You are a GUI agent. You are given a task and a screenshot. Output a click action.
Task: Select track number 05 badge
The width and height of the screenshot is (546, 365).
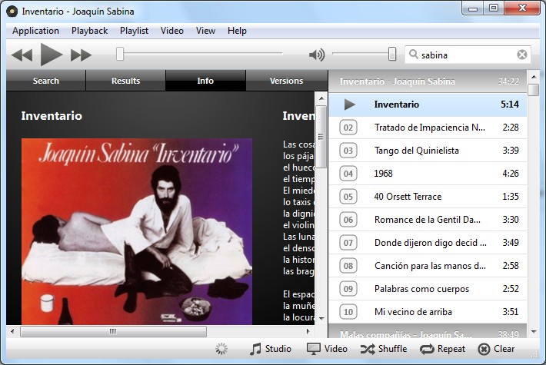pyautogui.click(x=348, y=197)
